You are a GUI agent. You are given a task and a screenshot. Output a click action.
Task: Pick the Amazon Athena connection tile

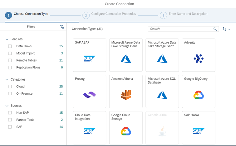point(126,92)
